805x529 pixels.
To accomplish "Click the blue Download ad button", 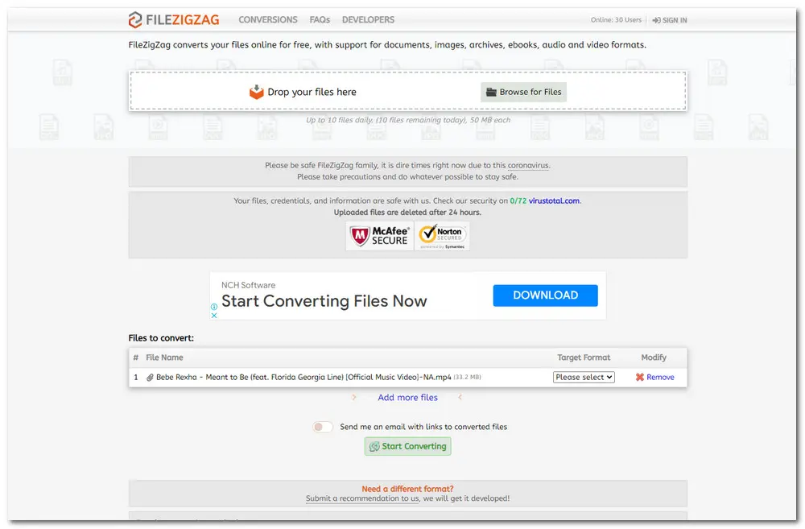I will pyautogui.click(x=545, y=295).
